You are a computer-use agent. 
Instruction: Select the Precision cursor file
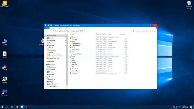[74, 64]
